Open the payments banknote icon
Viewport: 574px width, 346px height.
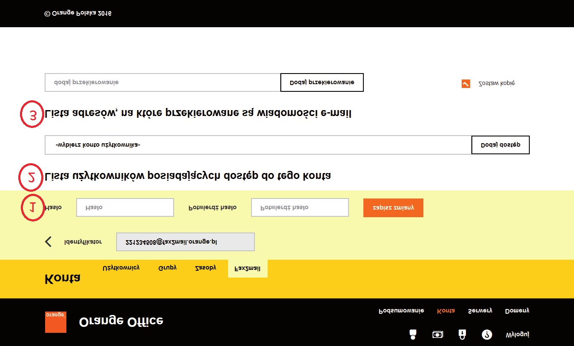[x=437, y=335]
